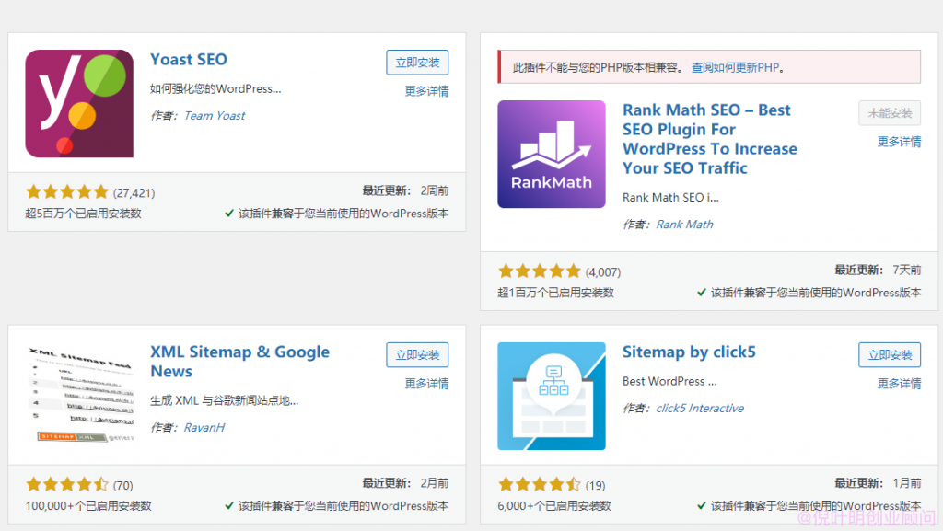Image resolution: width=943 pixels, height=531 pixels.
Task: Click the Sitemap by click5 star rating
Action: tap(540, 484)
